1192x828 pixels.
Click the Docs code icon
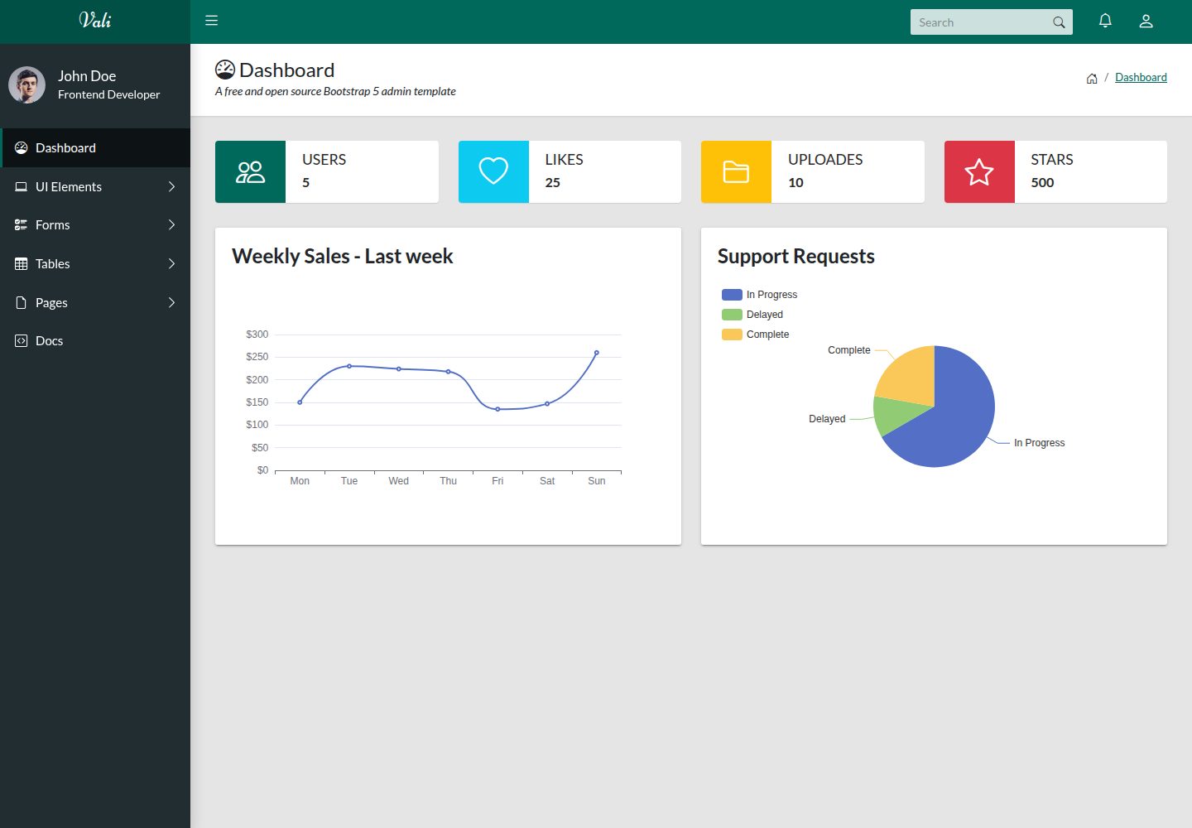pos(22,340)
